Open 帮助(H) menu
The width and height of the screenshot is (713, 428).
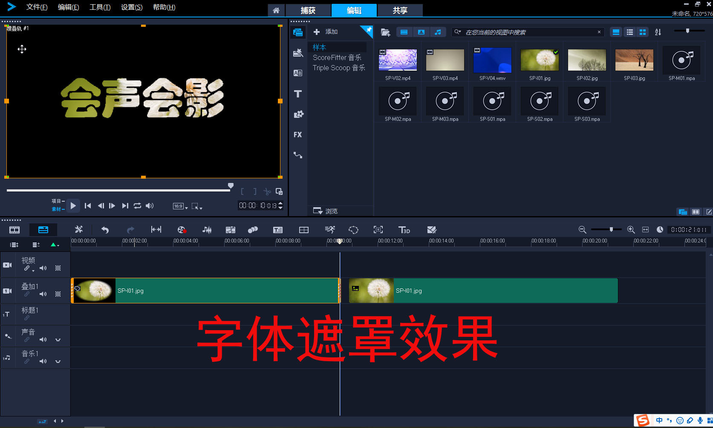coord(164,7)
